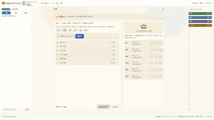Focus the plaza chat input field
This screenshot has width=214, height=120.
(x=13, y=110)
